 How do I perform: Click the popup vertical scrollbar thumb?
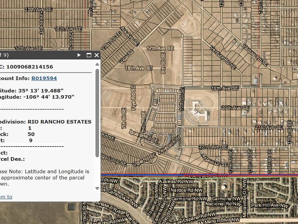(x=97, y=113)
